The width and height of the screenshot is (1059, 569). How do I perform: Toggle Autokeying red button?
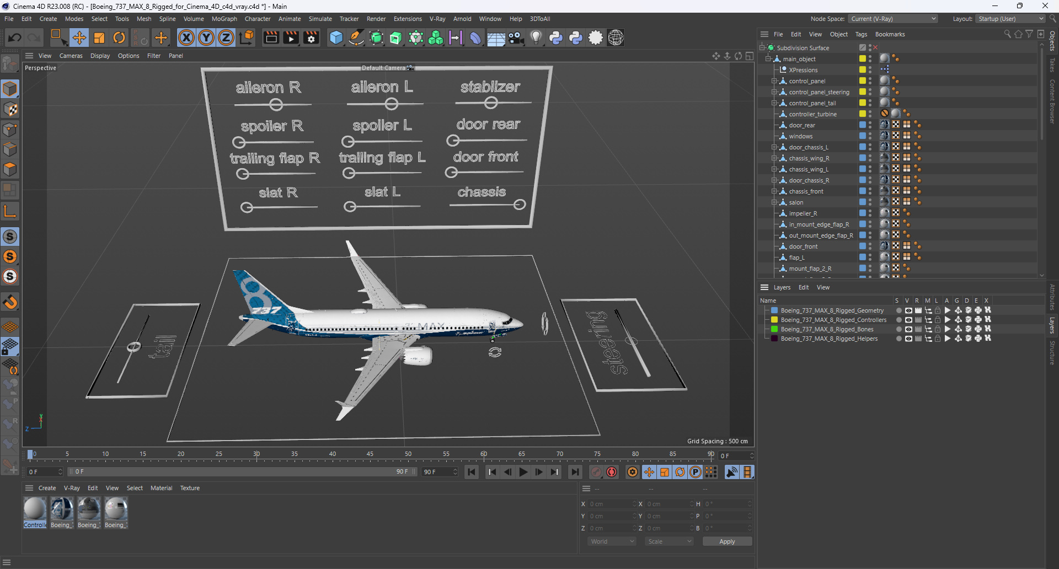point(612,472)
